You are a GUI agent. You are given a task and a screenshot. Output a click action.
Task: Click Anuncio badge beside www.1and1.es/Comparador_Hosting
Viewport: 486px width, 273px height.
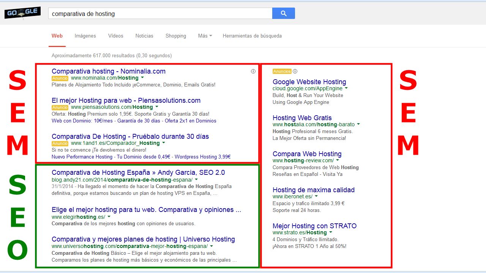click(x=60, y=143)
